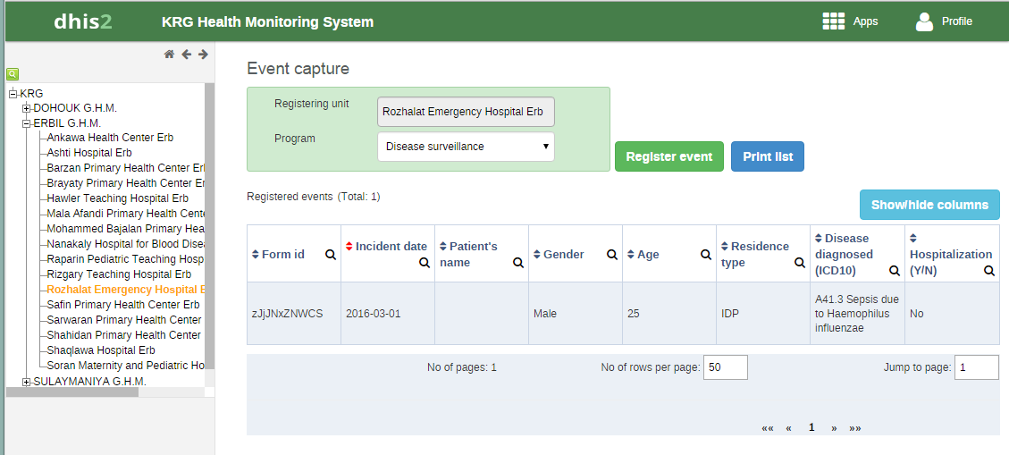Expand the DOHOUK G.H.M. tree node
The image size is (1009, 455).
[x=27, y=108]
